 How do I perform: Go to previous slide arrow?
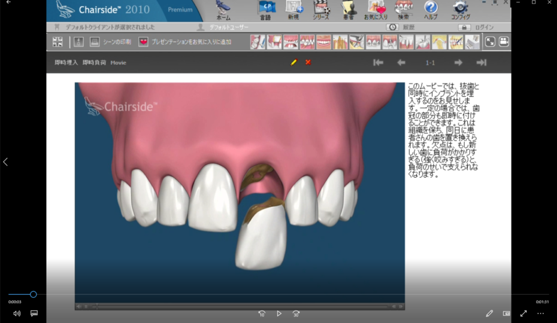(401, 62)
